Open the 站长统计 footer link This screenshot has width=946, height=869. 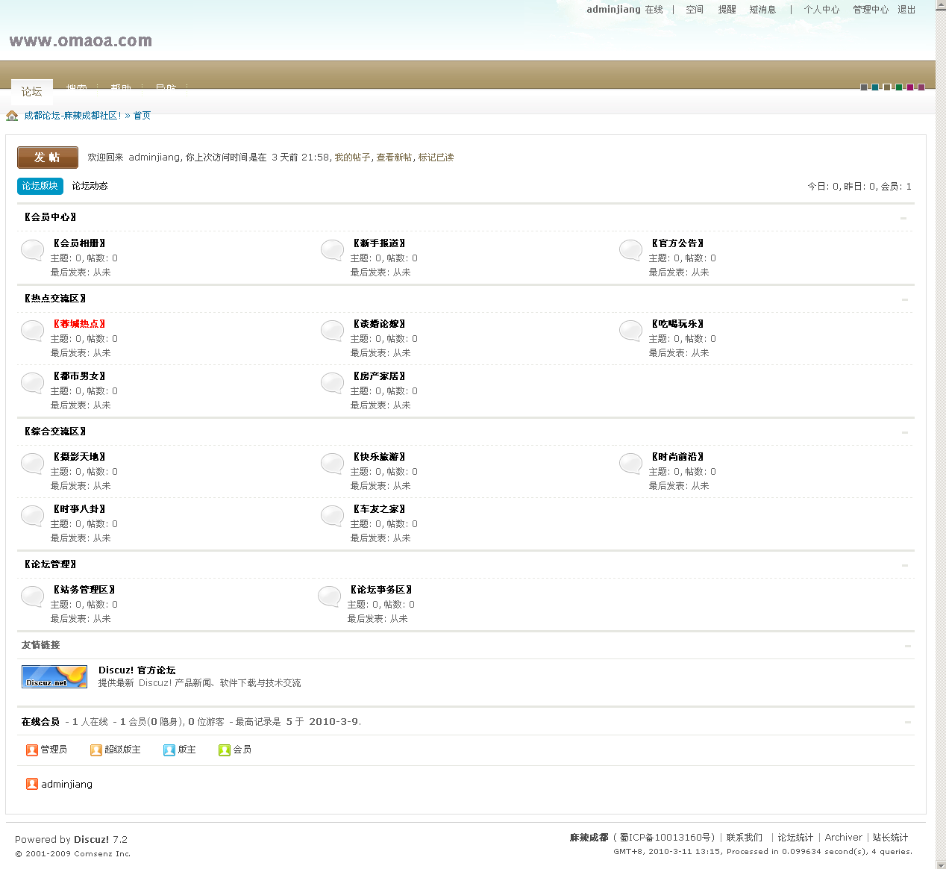click(890, 838)
